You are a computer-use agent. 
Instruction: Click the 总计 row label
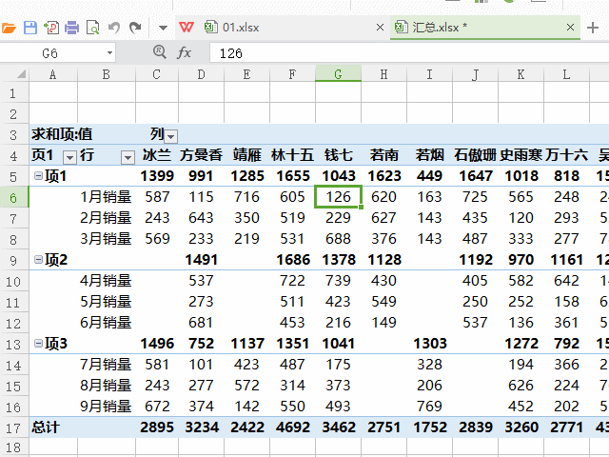pos(46,427)
